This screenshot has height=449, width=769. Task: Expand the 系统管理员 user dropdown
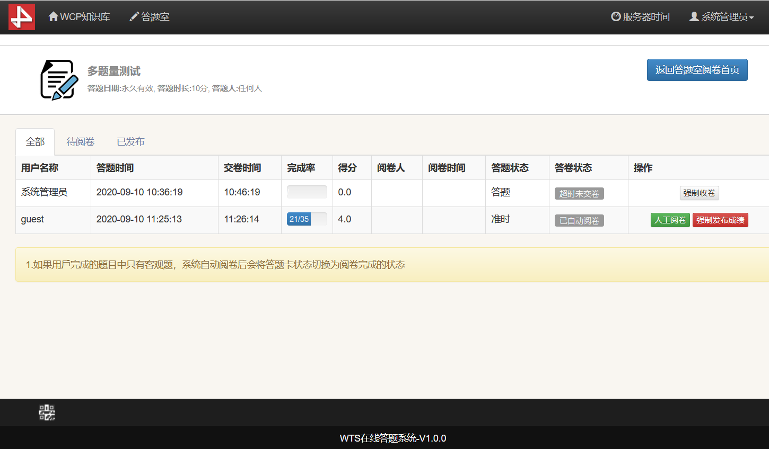click(x=721, y=17)
